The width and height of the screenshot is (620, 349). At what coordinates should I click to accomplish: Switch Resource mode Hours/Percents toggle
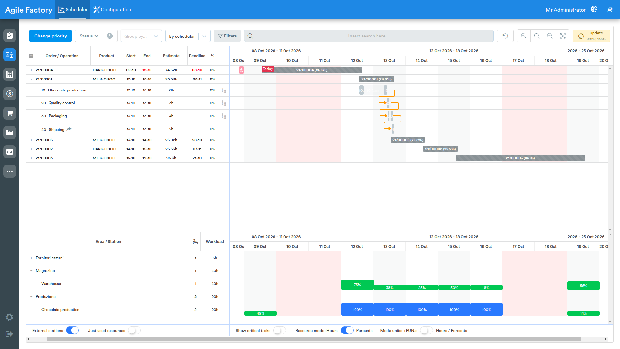pos(347,330)
